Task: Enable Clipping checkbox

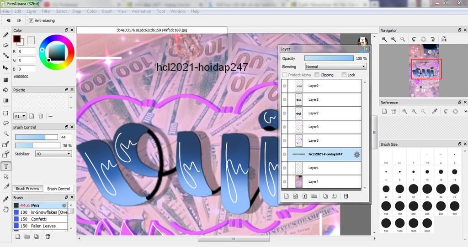Action: click(x=317, y=75)
